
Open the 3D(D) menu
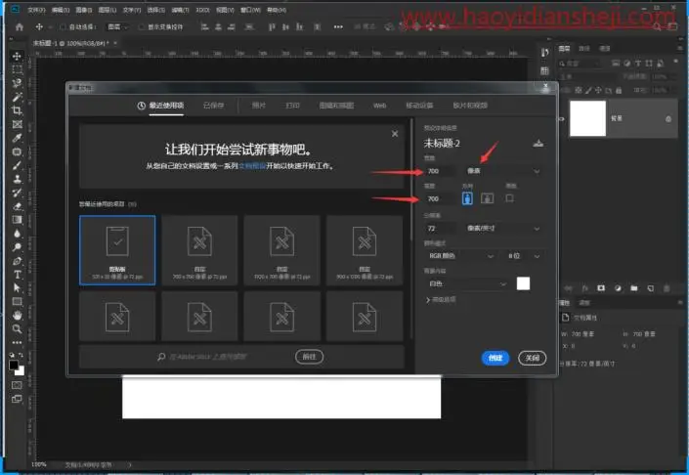202,10
